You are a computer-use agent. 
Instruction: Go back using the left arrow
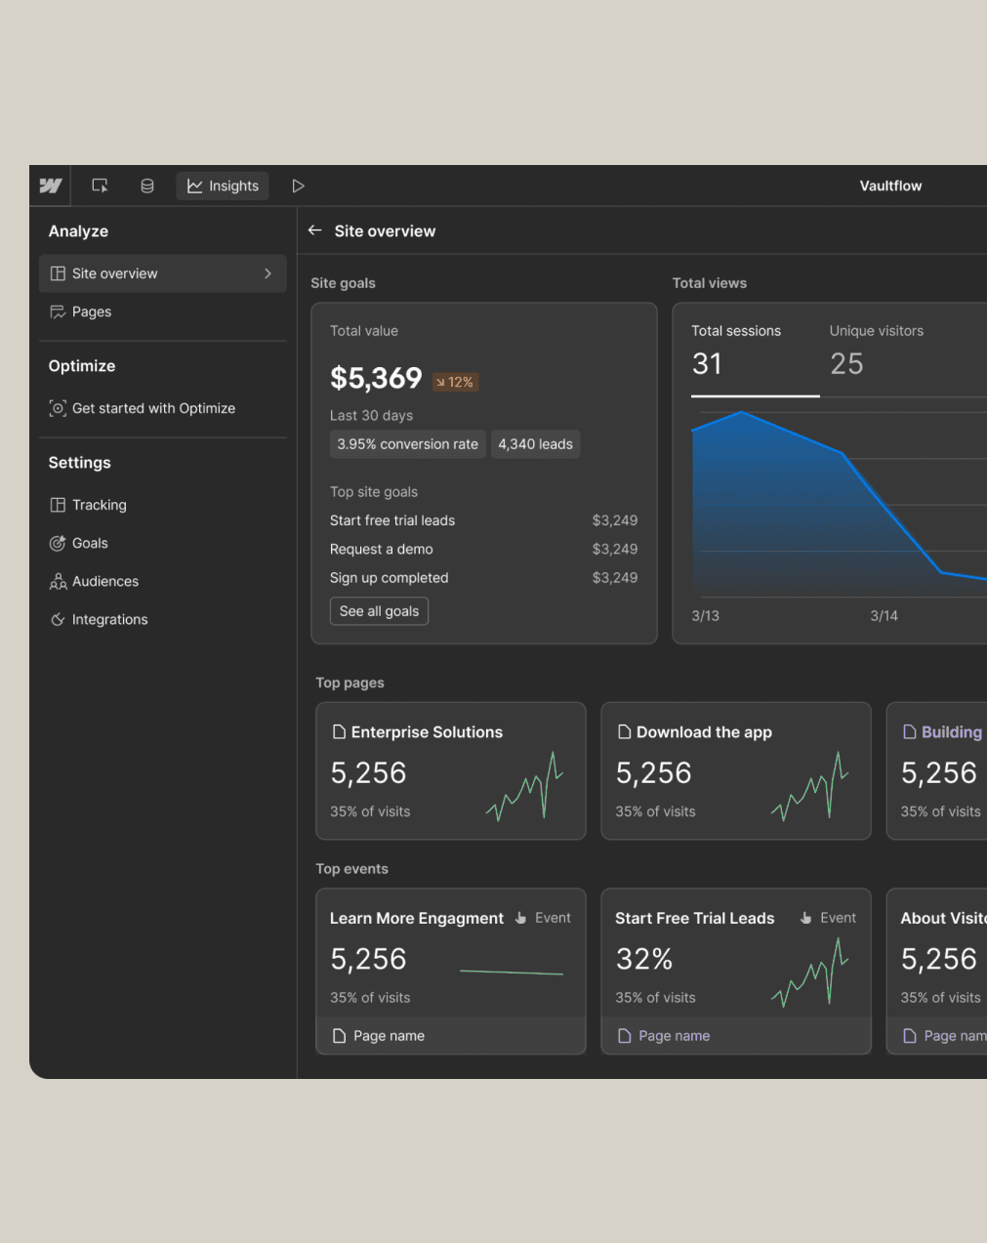[x=315, y=230]
